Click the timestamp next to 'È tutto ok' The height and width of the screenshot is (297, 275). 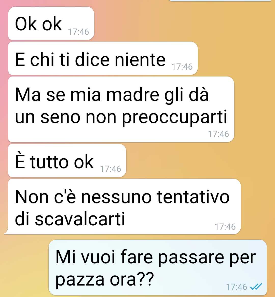111,169
